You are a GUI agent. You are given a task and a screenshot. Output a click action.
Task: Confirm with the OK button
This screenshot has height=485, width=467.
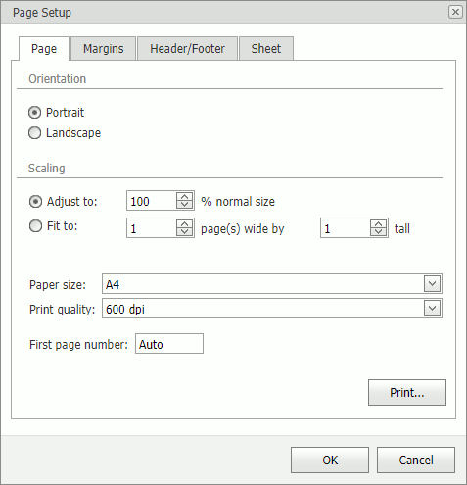click(x=330, y=460)
